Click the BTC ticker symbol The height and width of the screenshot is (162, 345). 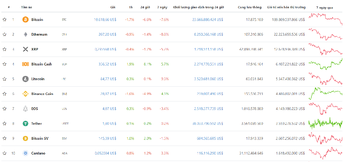[64, 20]
